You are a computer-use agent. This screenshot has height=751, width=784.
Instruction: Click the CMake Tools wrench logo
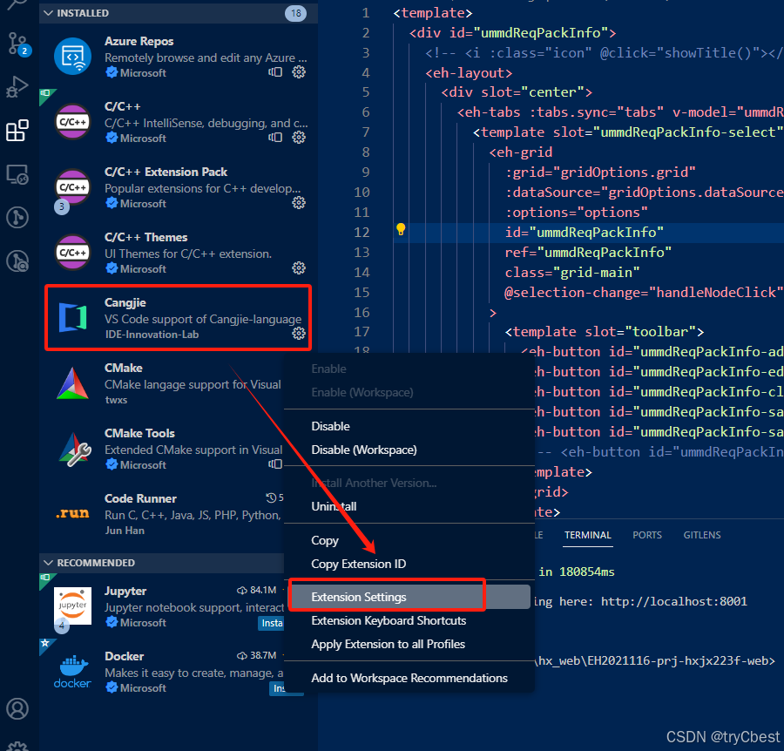tap(75, 449)
